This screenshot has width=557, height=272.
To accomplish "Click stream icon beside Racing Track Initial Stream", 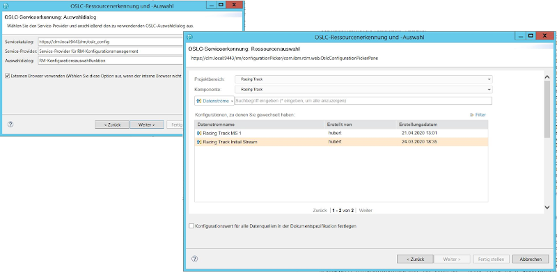I will pos(199,142).
